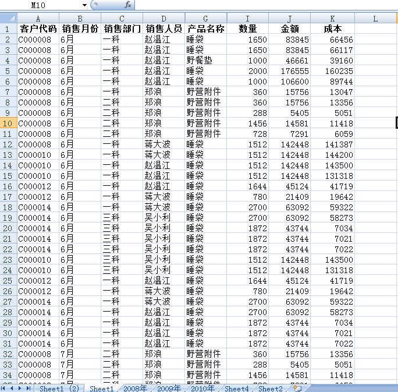Select column G header
This screenshot has height=392, width=398.
click(205, 19)
